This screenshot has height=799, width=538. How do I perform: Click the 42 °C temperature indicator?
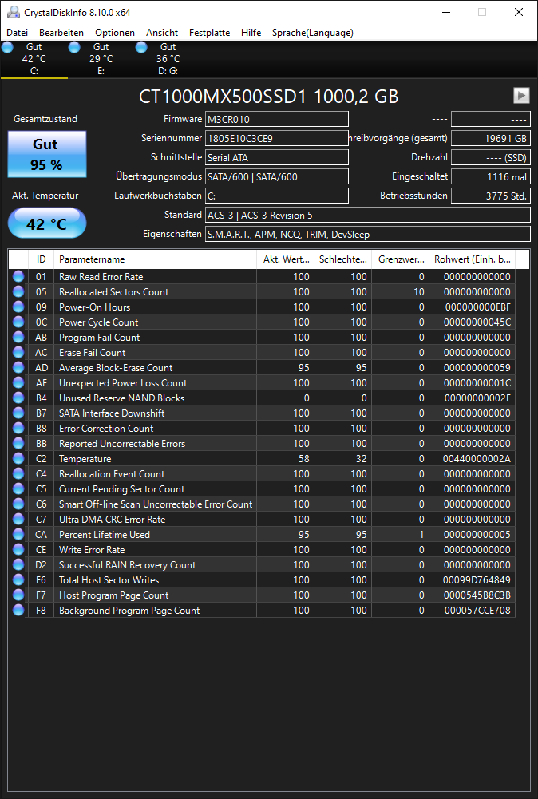pos(47,223)
